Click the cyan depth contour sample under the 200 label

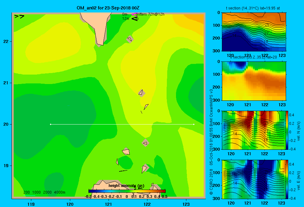pyautogui.click(x=30, y=195)
